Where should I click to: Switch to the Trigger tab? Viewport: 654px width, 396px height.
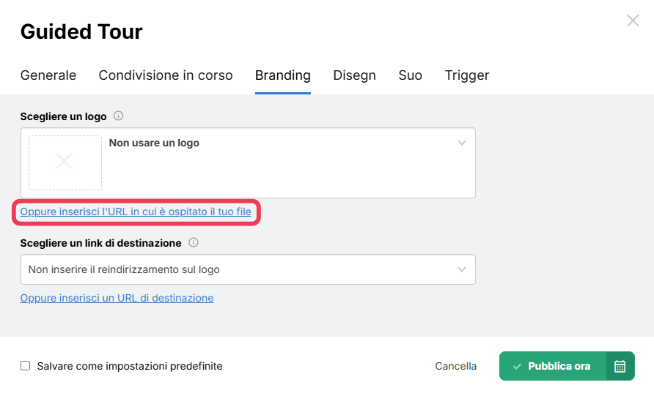[467, 75]
